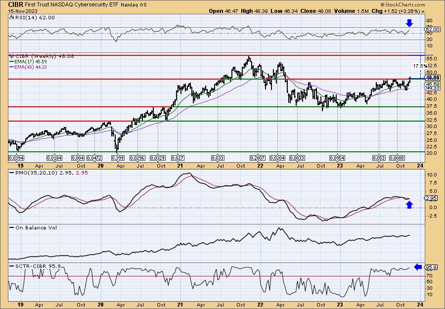445x309 pixels.
Task: Click the 0.0954 dividend marker
Action: tap(337, 158)
